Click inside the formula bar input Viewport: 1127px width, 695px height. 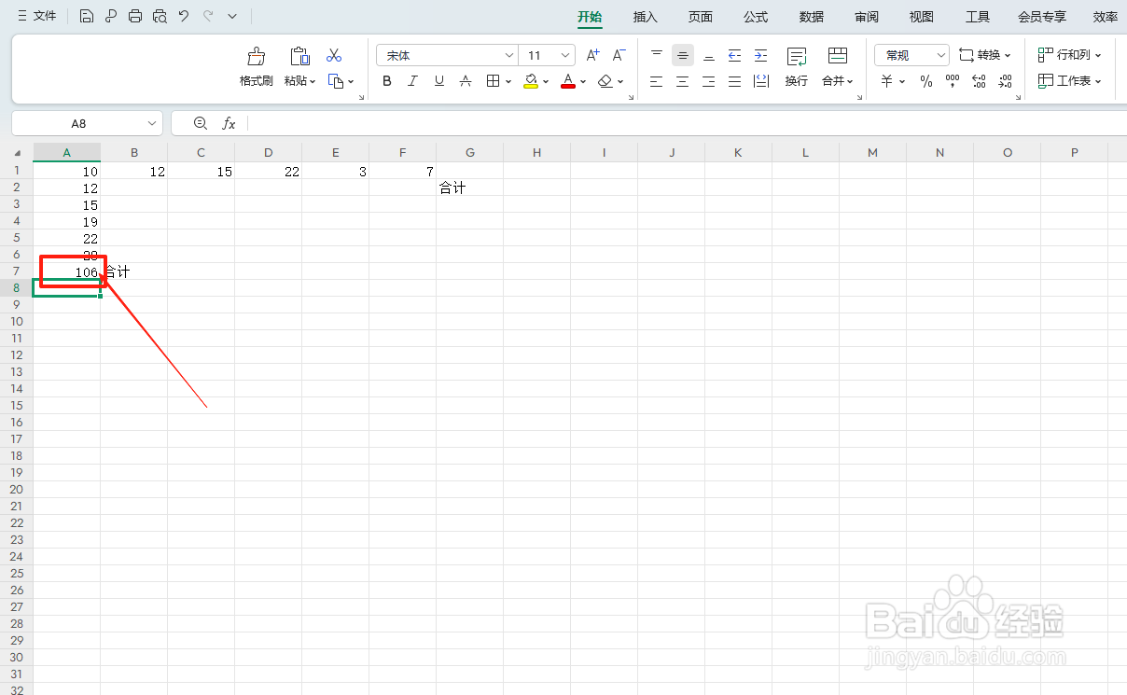click(687, 123)
